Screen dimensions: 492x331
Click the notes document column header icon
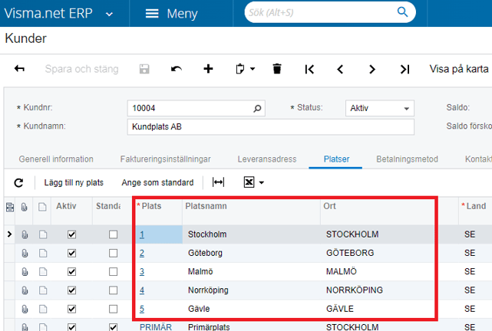pyautogui.click(x=42, y=207)
